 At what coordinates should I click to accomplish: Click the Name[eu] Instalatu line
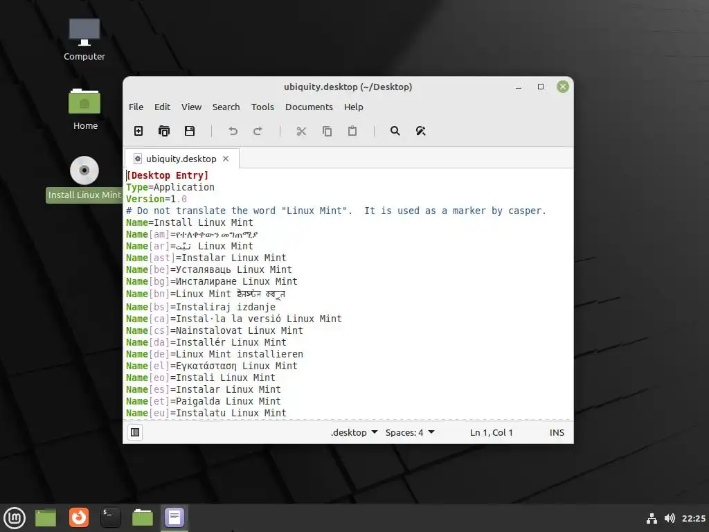(206, 413)
